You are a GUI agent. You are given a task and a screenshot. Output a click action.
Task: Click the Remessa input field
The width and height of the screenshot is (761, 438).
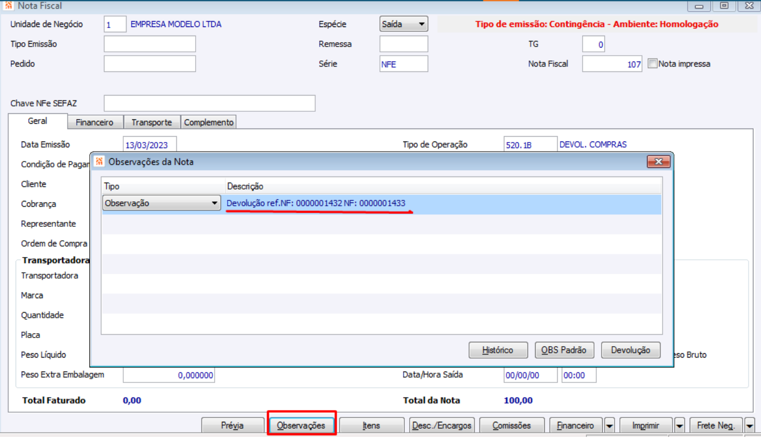coord(404,44)
